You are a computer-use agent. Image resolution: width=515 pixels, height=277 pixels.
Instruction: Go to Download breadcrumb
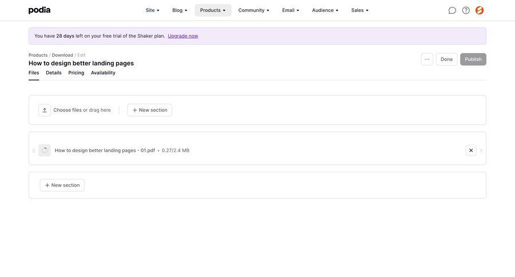coord(62,55)
